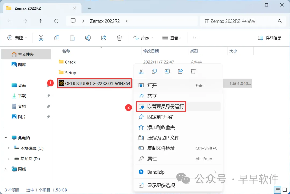Viewport: 290px width, 194px height.
Task: Click the search box for Zemax 2022R2
Action: pos(243,21)
